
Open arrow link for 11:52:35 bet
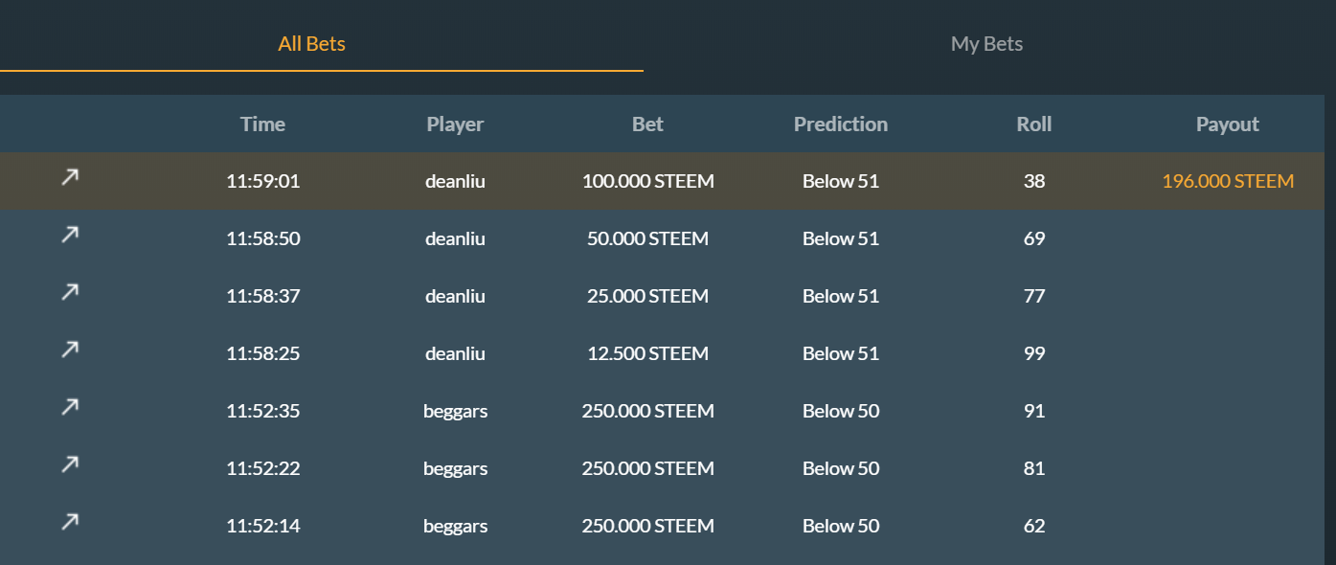[x=70, y=407]
